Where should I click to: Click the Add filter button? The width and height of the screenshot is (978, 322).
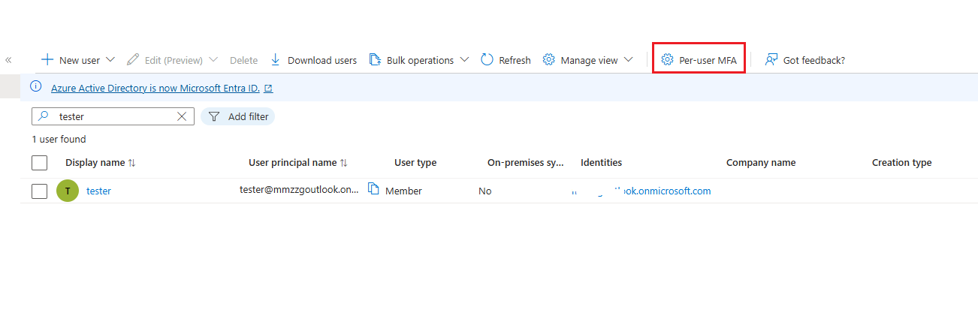pyautogui.click(x=238, y=116)
